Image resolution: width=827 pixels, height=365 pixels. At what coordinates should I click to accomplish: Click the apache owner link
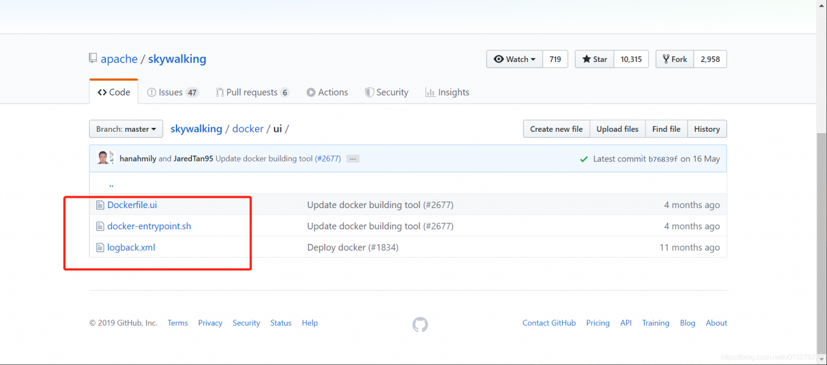(x=119, y=59)
